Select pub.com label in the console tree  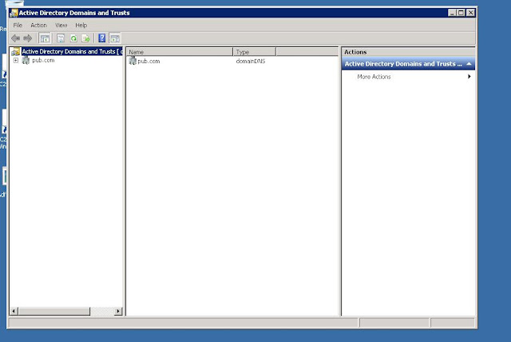tap(43, 60)
